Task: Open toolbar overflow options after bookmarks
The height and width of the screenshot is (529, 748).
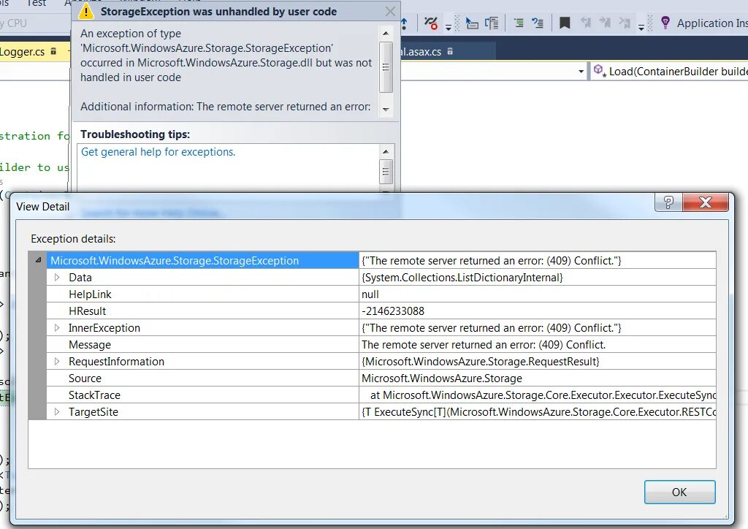Action: [641, 27]
